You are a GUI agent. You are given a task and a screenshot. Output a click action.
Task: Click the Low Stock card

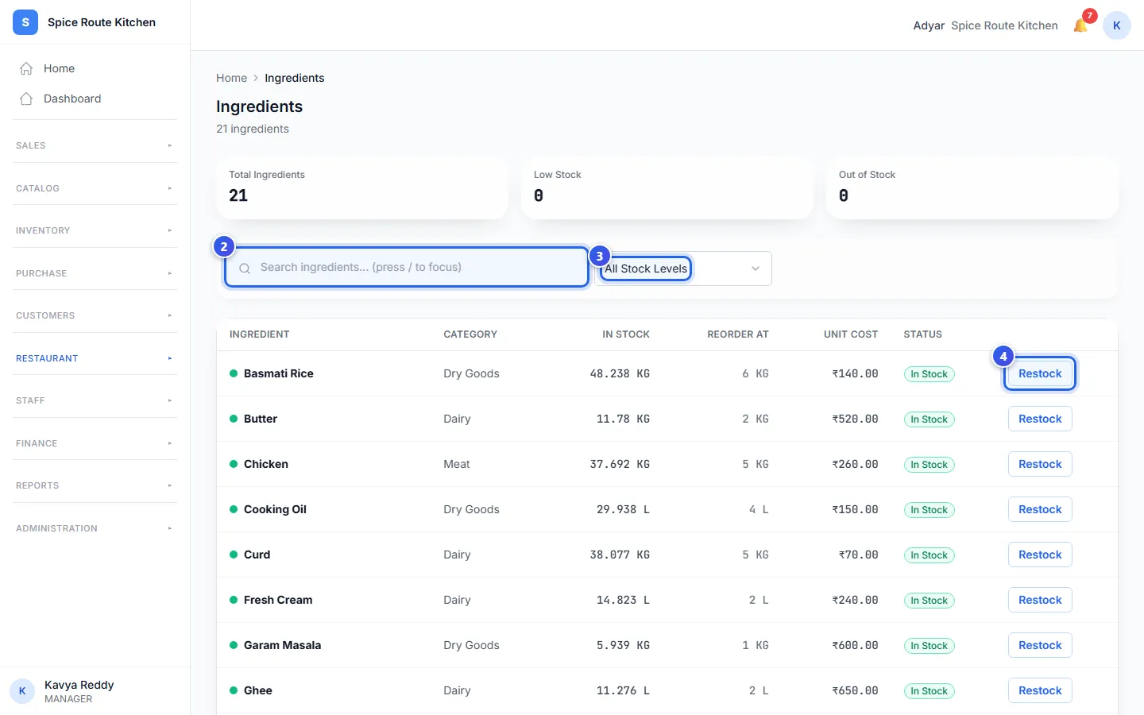[x=667, y=187]
